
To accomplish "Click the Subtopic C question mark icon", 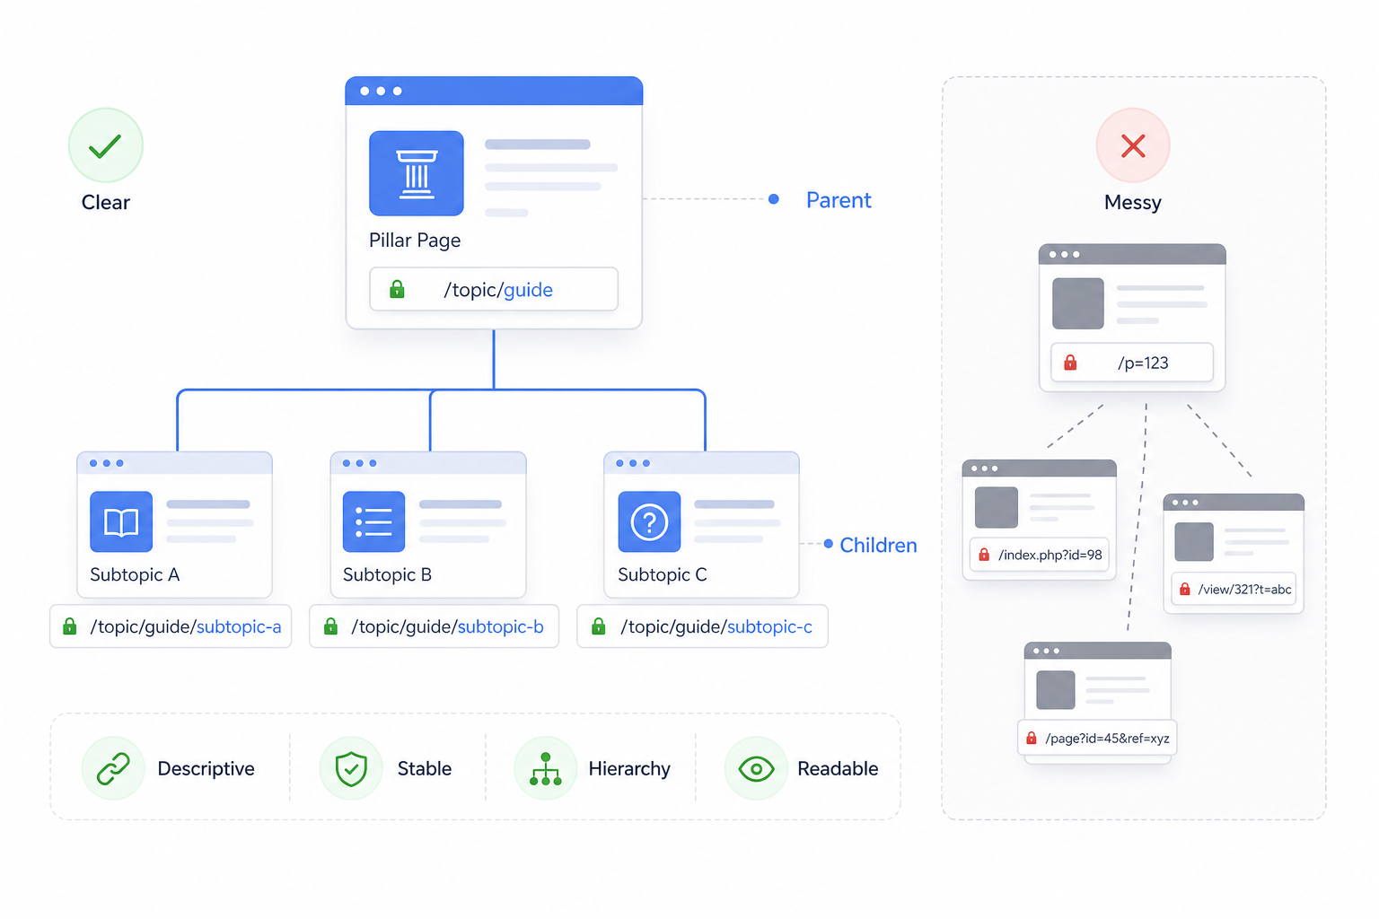I will [x=649, y=521].
